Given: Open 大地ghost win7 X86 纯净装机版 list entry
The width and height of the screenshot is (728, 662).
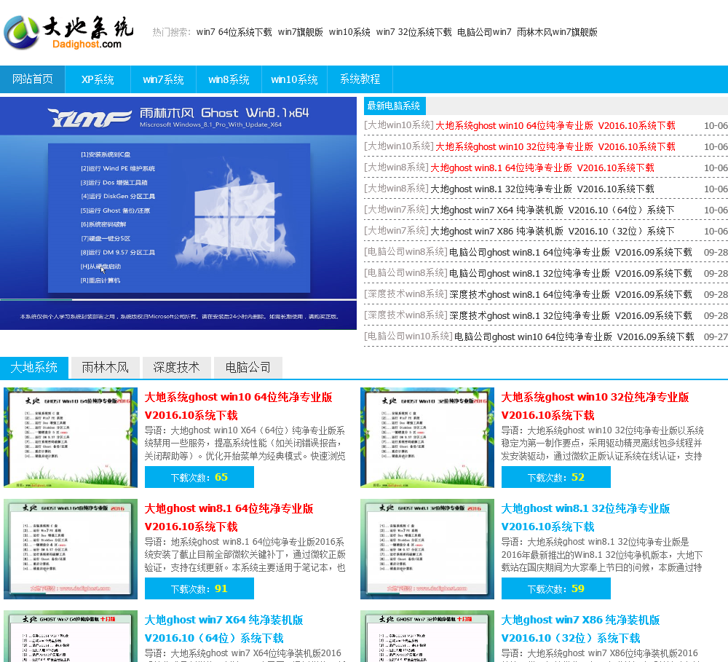Looking at the screenshot, I should pyautogui.click(x=552, y=231).
